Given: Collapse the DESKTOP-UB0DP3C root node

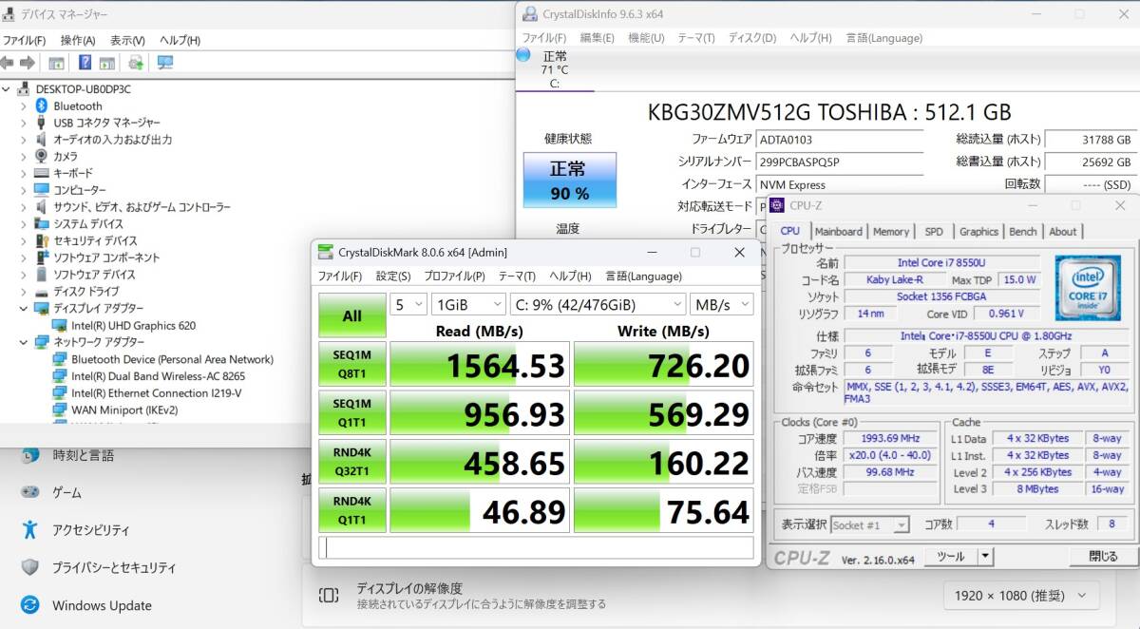Looking at the screenshot, I should [x=8, y=89].
